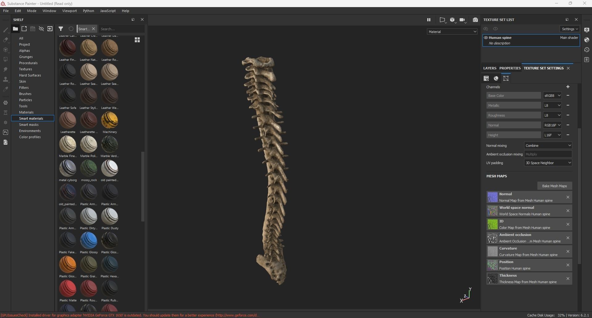This screenshot has width=592, height=318.
Task: Select the Clone Stamp tool
Action: click(6, 80)
